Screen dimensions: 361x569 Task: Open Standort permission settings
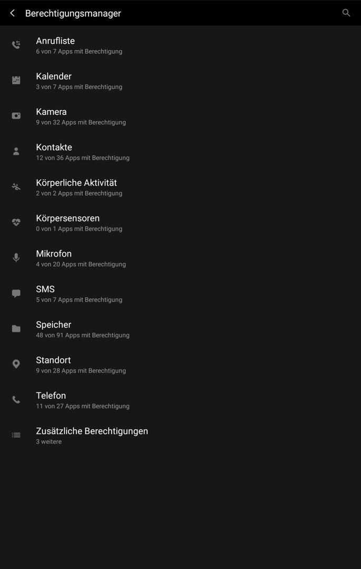(x=180, y=365)
